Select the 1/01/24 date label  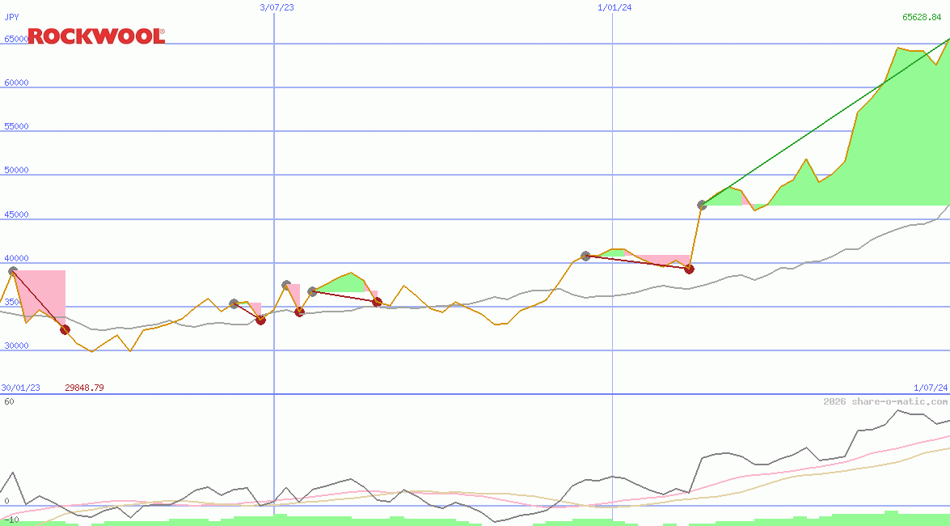pyautogui.click(x=614, y=7)
